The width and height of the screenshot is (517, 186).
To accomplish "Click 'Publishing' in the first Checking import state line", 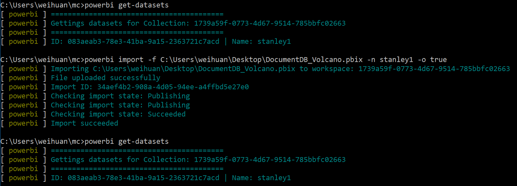I will (169, 96).
